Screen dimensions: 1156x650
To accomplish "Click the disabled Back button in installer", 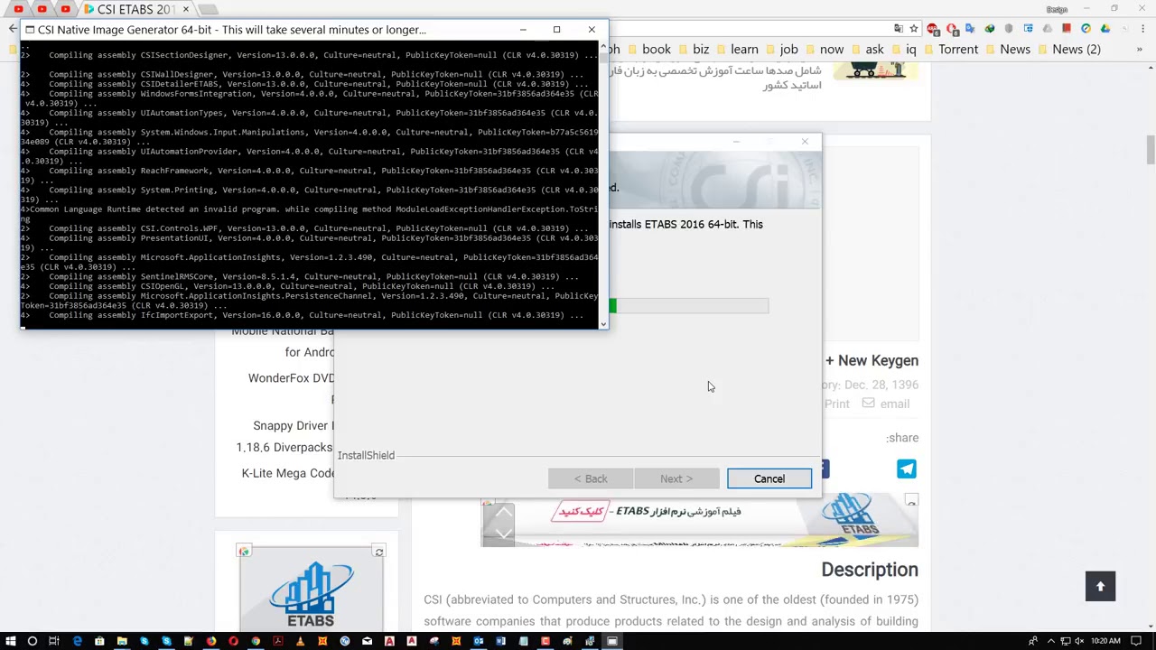I will [x=591, y=478].
